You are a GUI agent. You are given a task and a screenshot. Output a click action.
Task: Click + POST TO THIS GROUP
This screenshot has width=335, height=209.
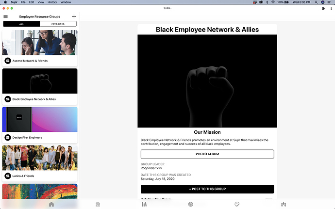click(207, 189)
